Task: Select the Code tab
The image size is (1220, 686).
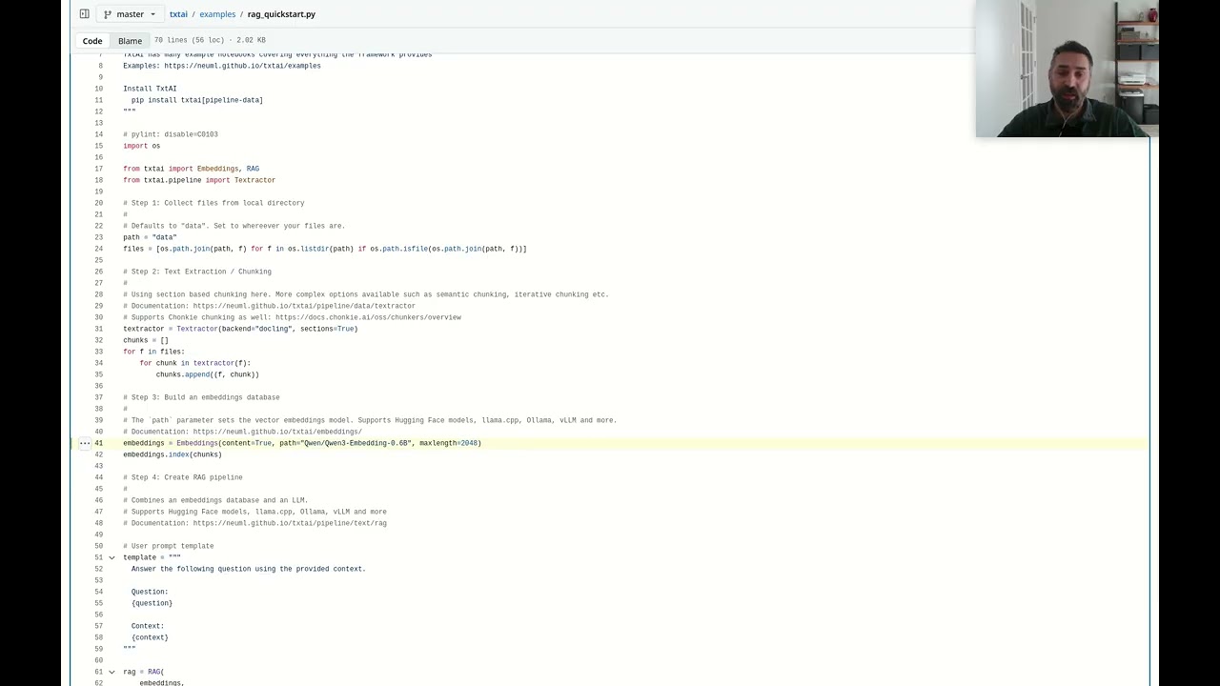Action: coord(92,41)
